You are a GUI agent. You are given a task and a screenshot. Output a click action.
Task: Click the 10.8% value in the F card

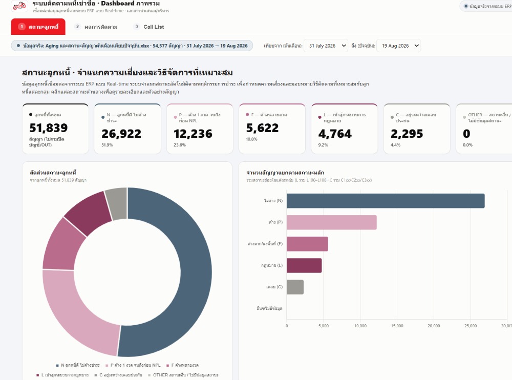252,139
